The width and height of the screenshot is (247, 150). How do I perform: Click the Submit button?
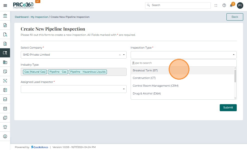coord(228,107)
